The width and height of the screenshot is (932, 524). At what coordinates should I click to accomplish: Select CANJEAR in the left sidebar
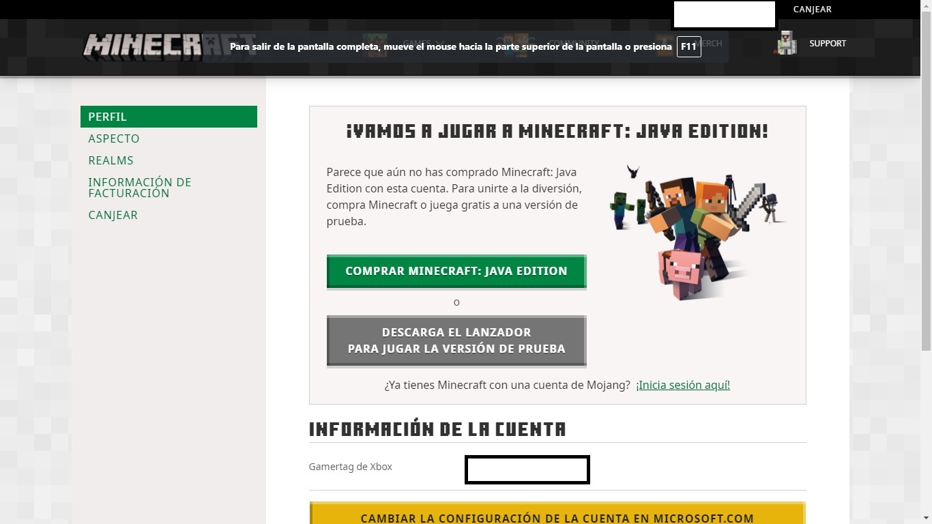click(x=113, y=215)
